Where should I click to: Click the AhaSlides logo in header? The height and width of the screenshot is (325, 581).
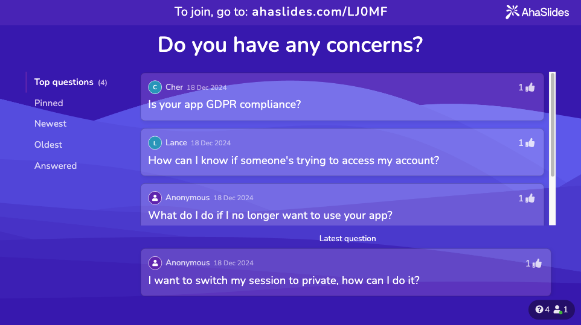(538, 12)
